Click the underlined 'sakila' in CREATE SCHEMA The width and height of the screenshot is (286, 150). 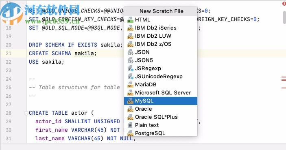pyautogui.click(x=84, y=54)
